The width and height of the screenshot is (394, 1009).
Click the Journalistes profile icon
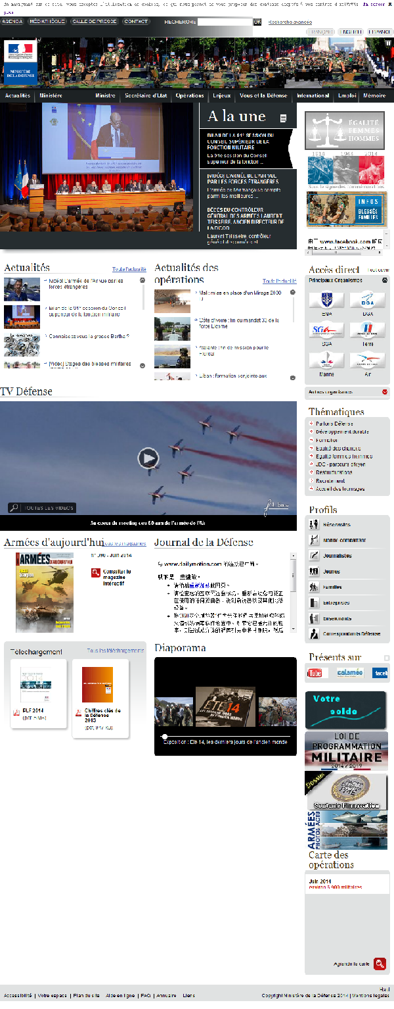(x=314, y=556)
